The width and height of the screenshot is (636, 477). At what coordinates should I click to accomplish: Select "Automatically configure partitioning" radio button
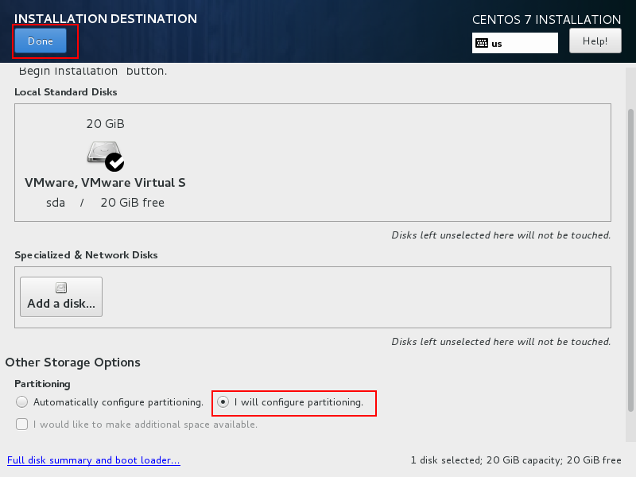pos(22,402)
